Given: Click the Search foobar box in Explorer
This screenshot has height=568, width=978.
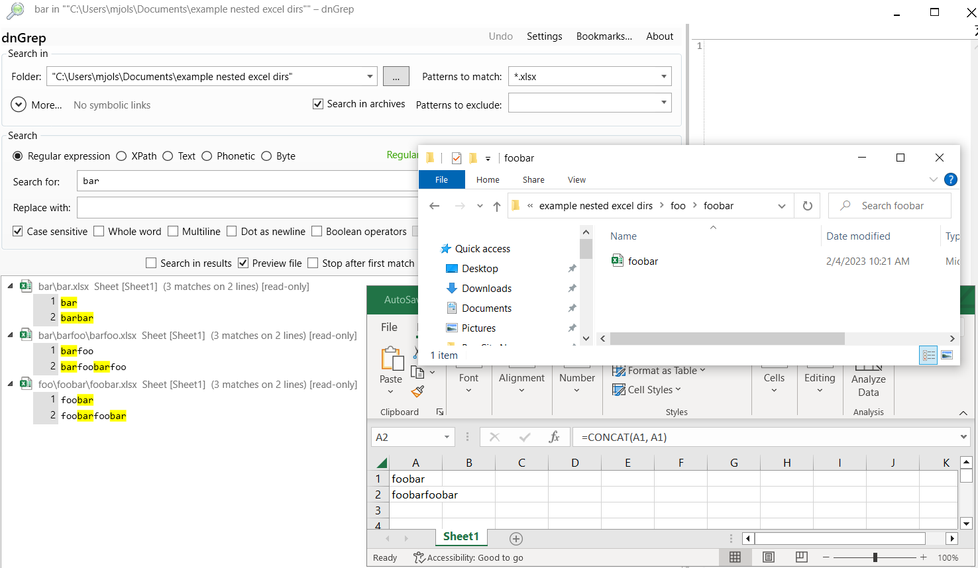Looking at the screenshot, I should pos(890,206).
